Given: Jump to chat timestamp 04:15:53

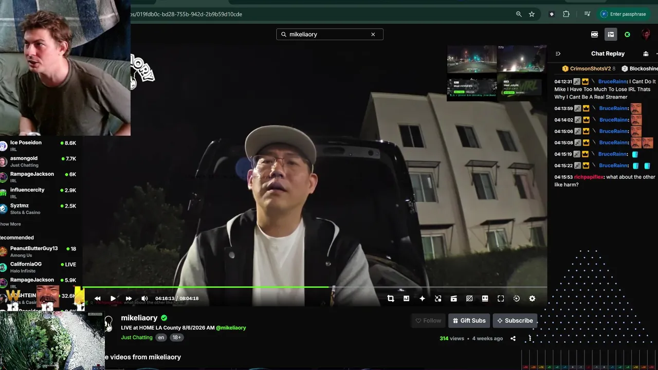Looking at the screenshot, I should [x=563, y=177].
